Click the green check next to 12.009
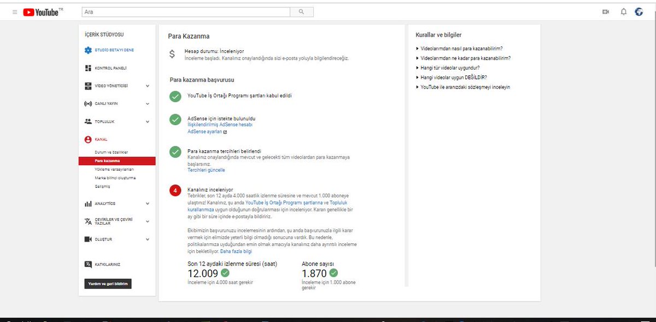 coord(225,272)
